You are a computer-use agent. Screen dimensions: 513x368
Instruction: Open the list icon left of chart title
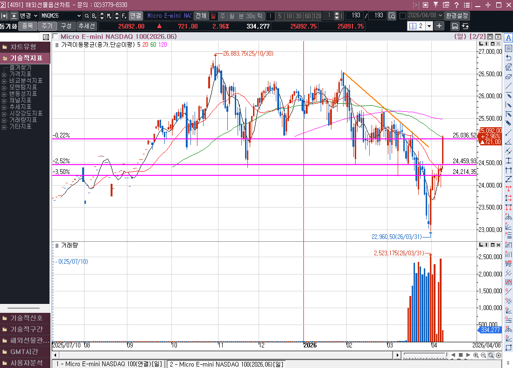tap(46, 37)
